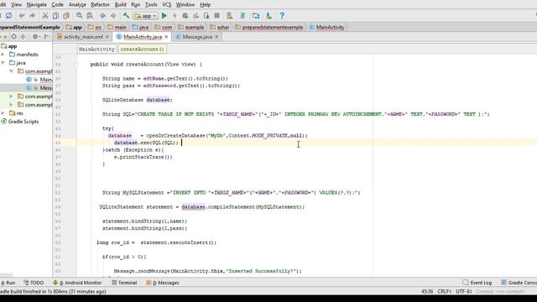Expand the manifests folder arrow
This screenshot has height=302, width=537.
point(3,55)
